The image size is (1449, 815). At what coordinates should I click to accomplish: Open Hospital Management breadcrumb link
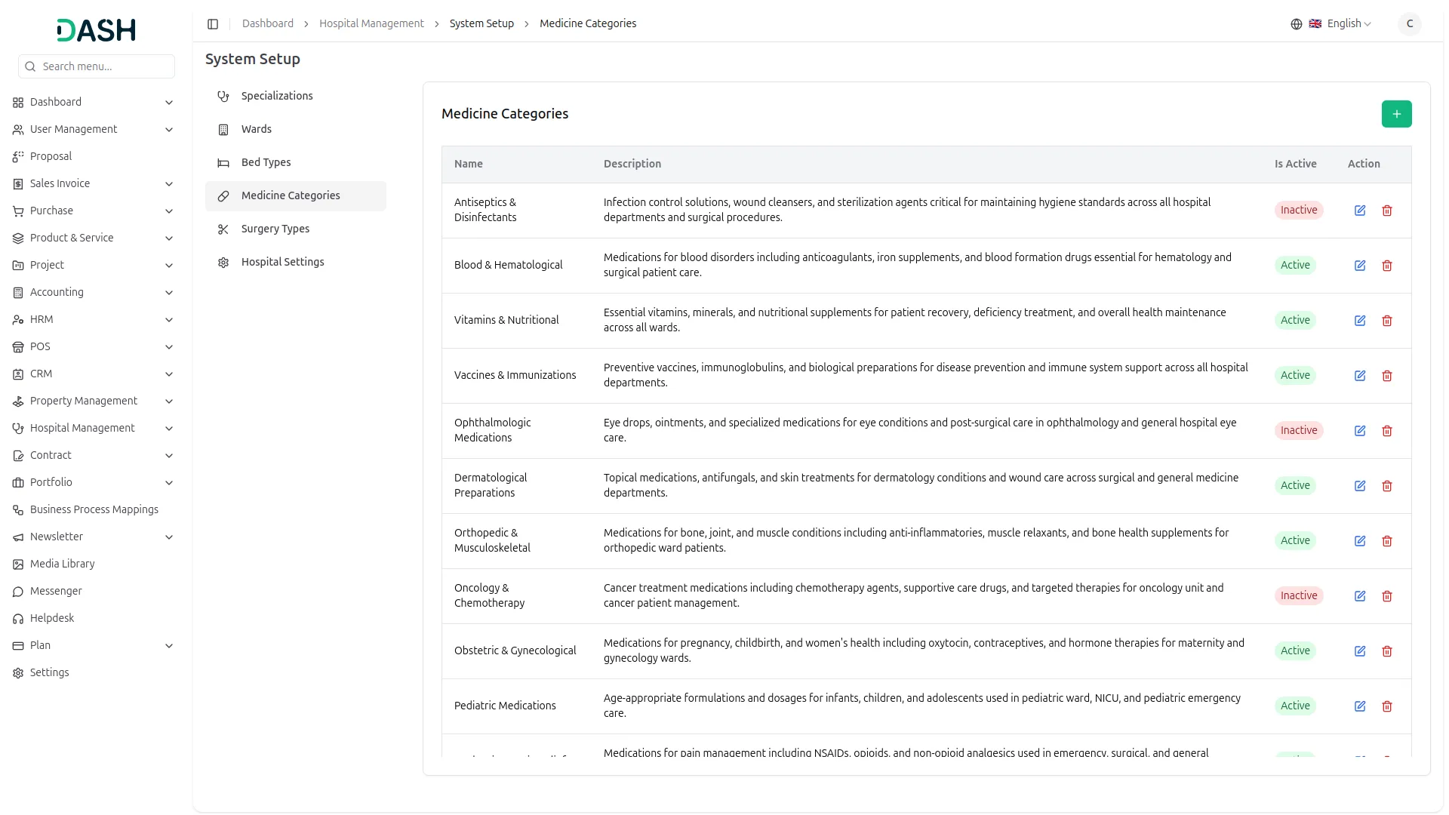[x=371, y=24]
